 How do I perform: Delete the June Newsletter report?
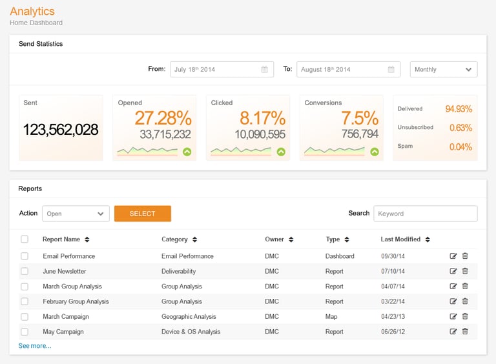point(465,271)
